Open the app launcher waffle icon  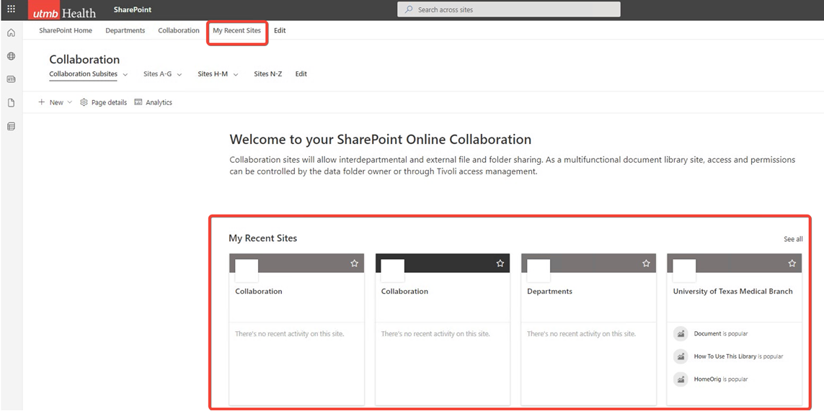(11, 9)
